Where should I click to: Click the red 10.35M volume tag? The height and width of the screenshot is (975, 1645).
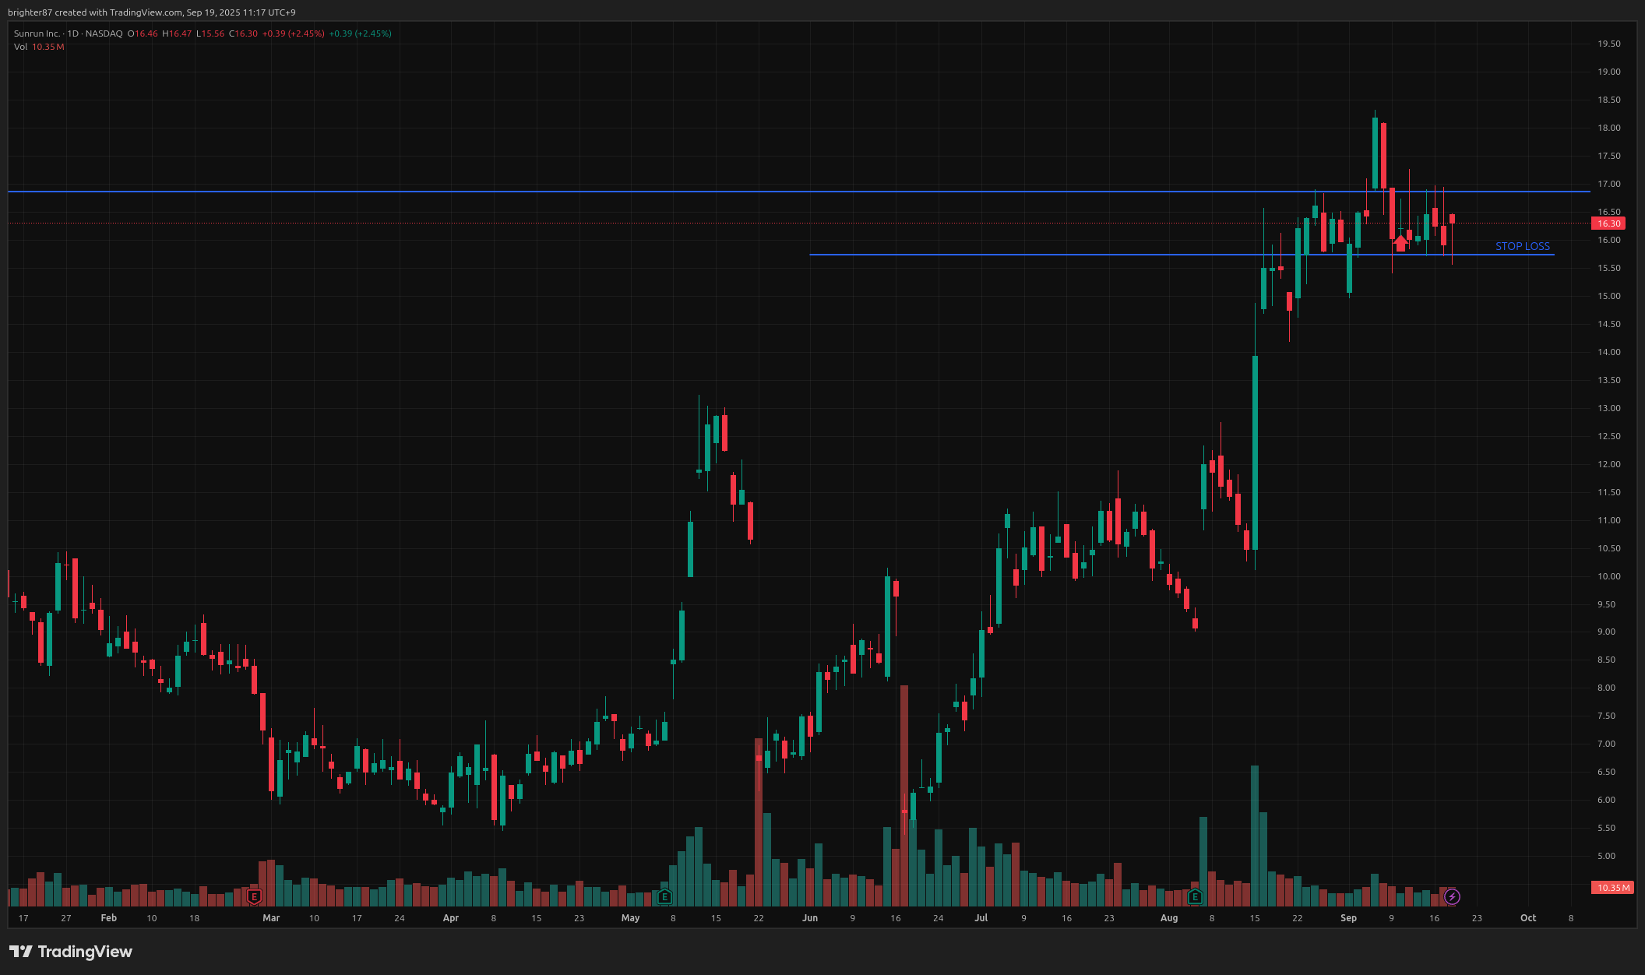pos(1612,888)
